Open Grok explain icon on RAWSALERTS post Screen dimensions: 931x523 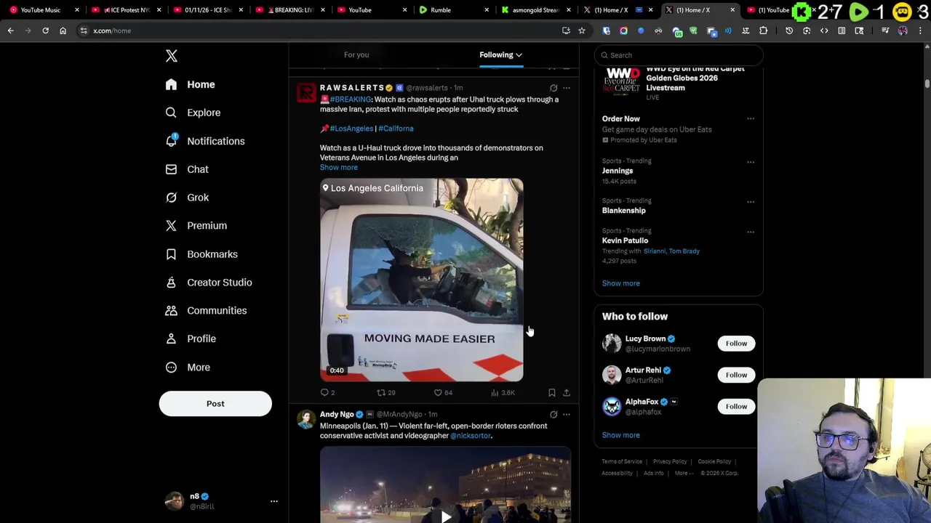pyautogui.click(x=554, y=88)
